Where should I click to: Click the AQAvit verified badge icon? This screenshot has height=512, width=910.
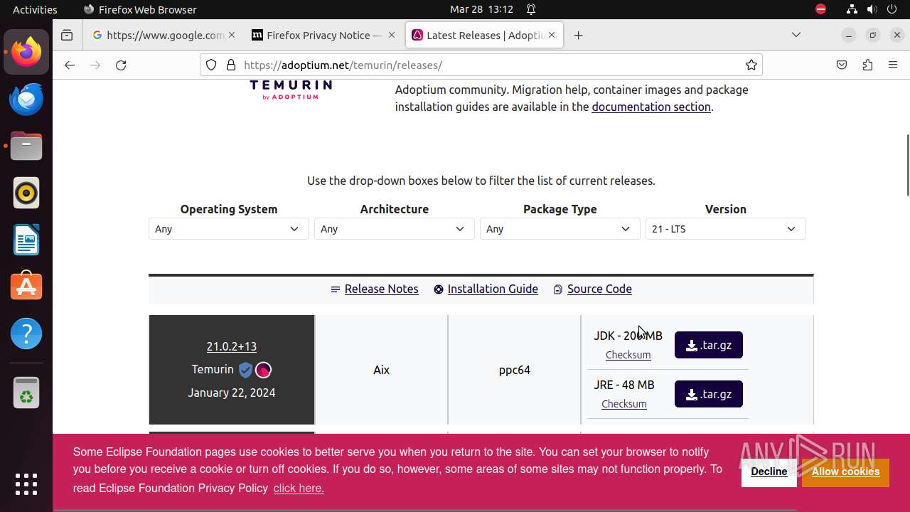[x=264, y=370]
